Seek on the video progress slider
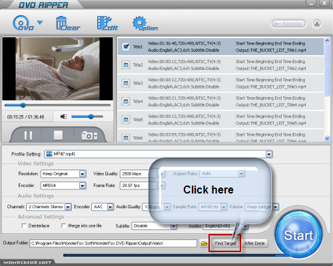The height and width of the screenshot is (266, 333). click(57, 105)
